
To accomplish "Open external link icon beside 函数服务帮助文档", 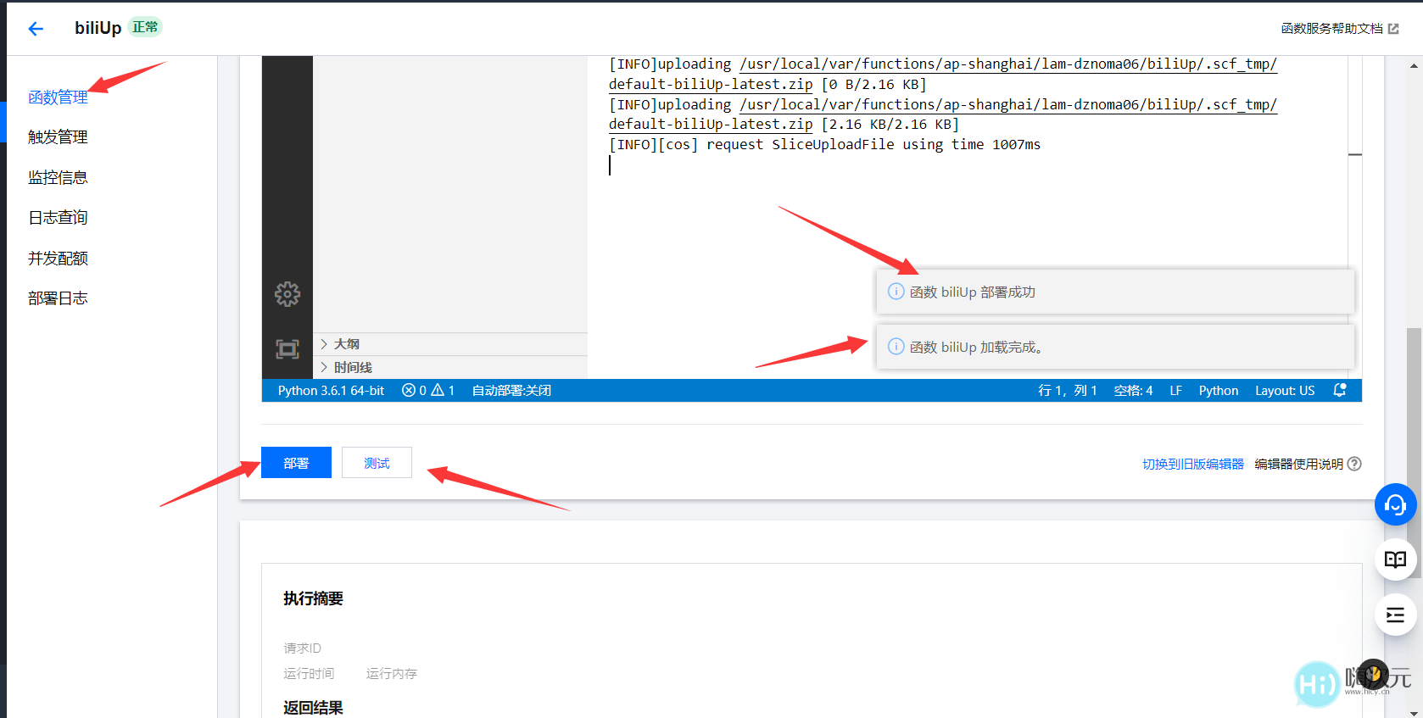I will [x=1393, y=29].
